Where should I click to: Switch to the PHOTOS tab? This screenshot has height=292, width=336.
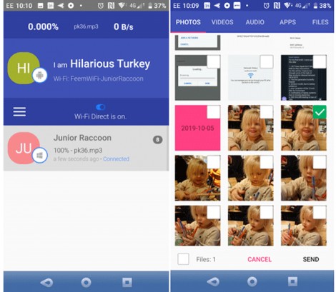[x=188, y=22]
